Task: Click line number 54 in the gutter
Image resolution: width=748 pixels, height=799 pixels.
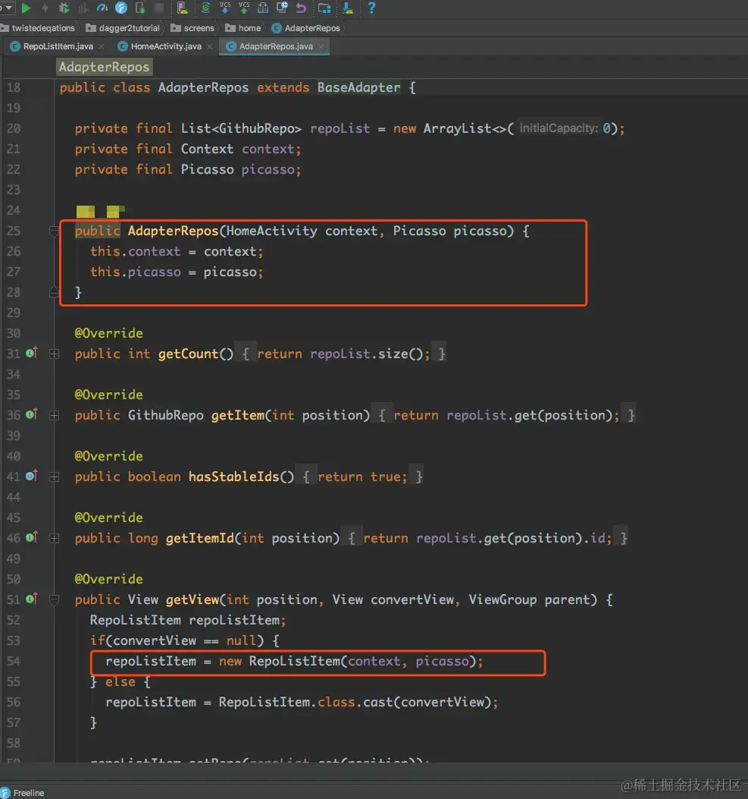Action: [x=14, y=662]
